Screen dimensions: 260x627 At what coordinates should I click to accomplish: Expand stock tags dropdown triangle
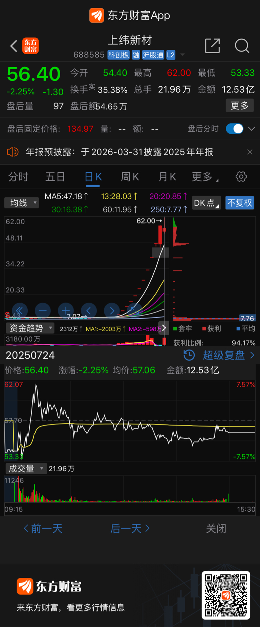point(182,55)
